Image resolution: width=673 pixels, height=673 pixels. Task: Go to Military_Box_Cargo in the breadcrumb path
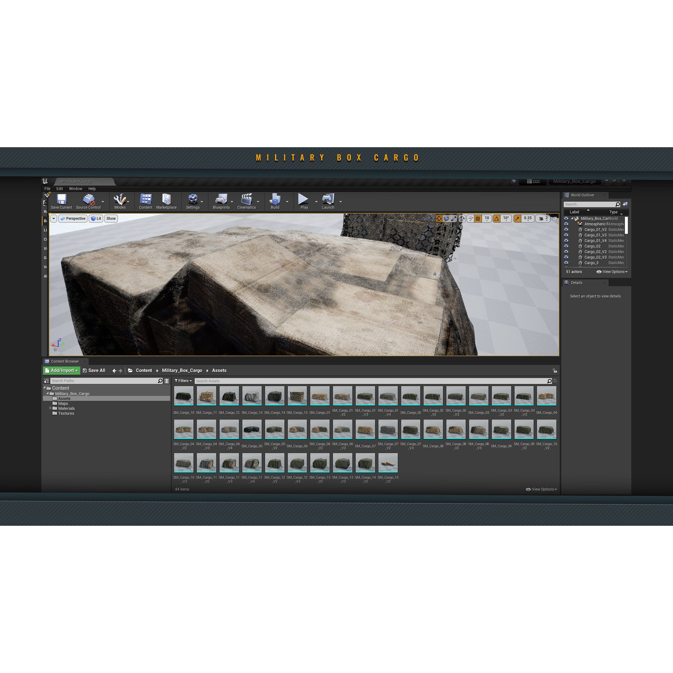tap(182, 371)
